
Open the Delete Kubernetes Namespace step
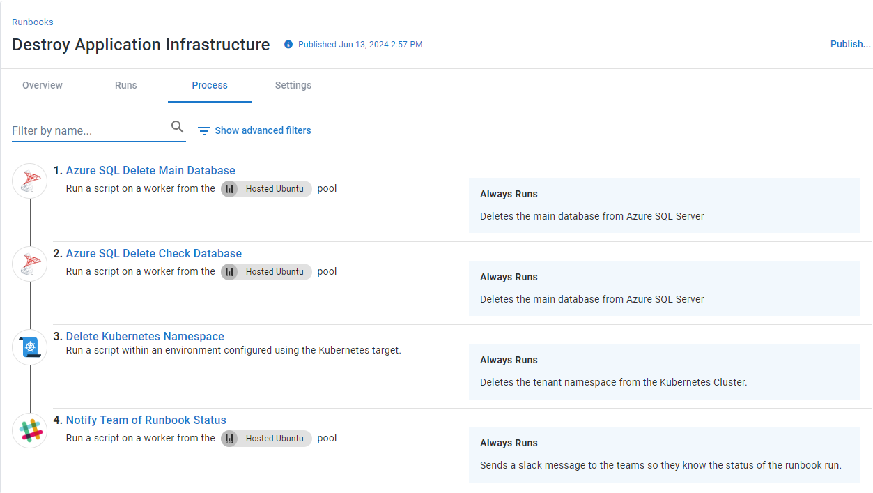(144, 336)
